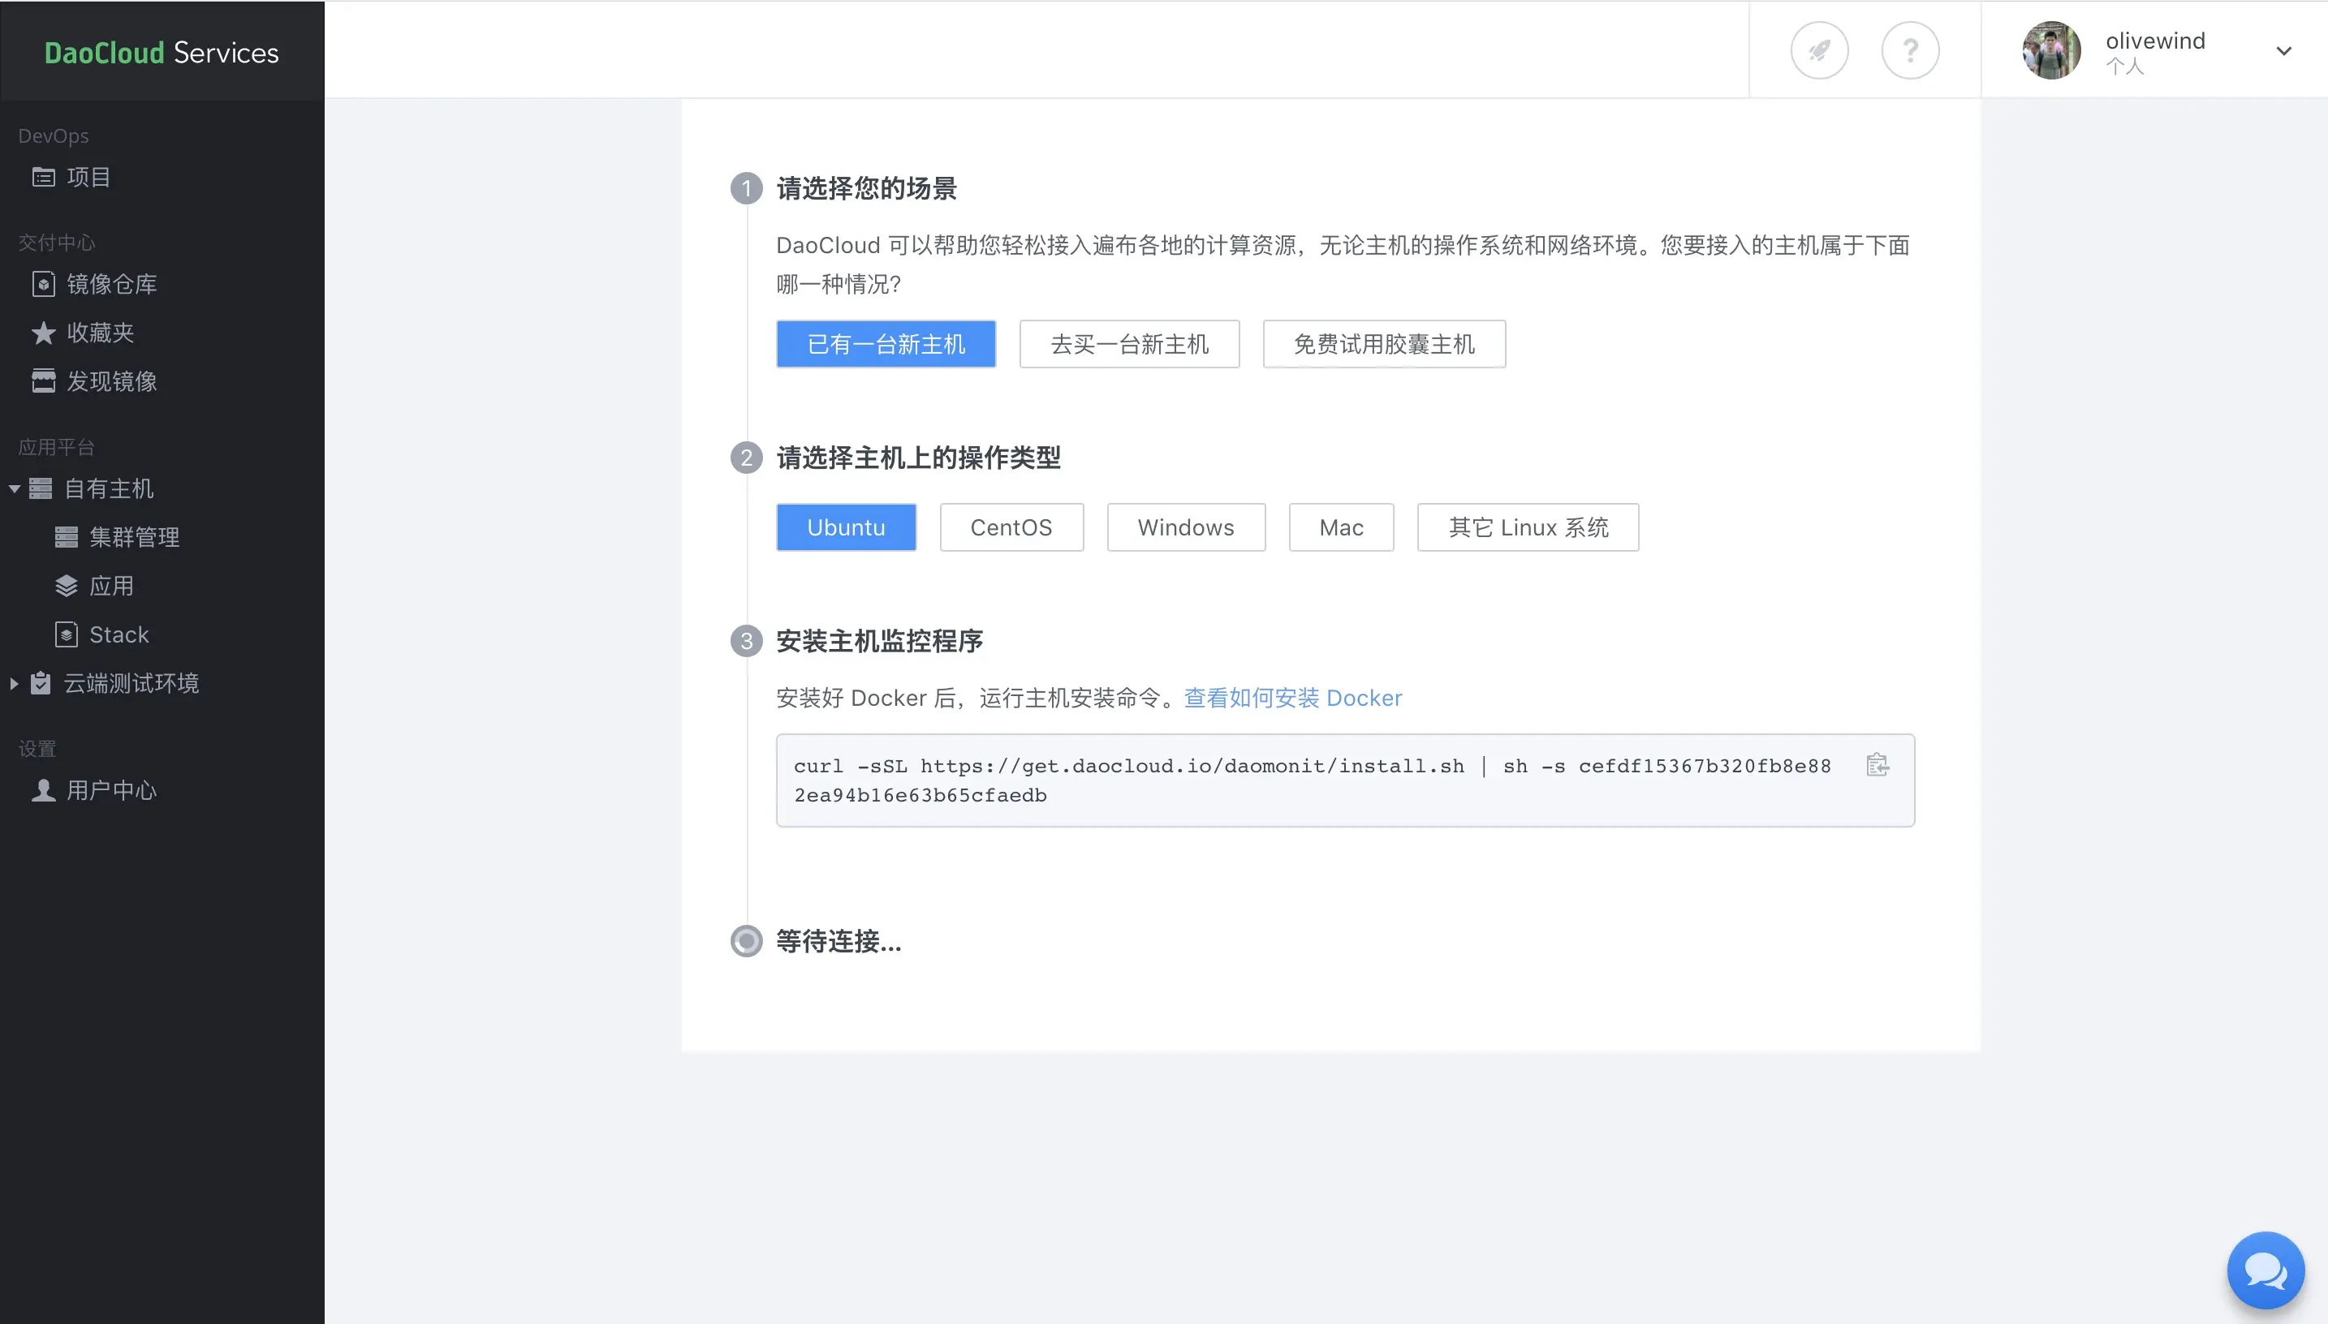The height and width of the screenshot is (1324, 2328).
Task: Open 收藏夹 sidebar entry
Action: pos(100,333)
